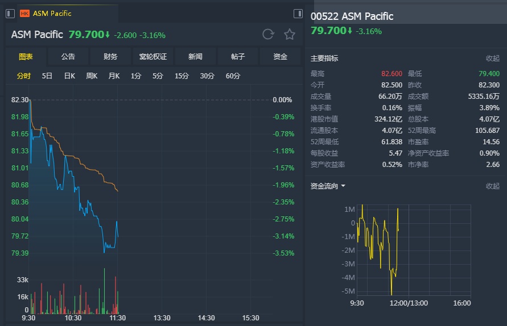Open the 窝轮权证 warrants tab
Screen dimensions: 507x326
click(x=153, y=57)
